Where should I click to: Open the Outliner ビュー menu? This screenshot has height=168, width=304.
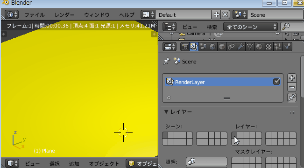pyautogui.click(x=190, y=27)
